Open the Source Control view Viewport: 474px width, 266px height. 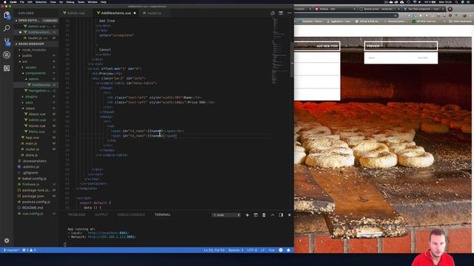coord(7,41)
